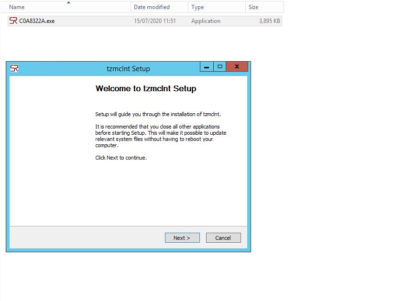Screen dimensions: 394x301
Task: Cancel the tzmclnt installation
Action: point(223,238)
